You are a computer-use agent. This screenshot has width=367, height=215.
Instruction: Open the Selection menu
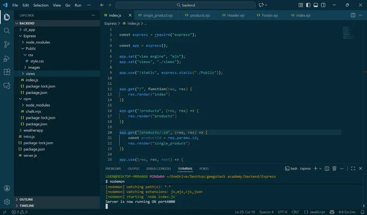(x=40, y=5)
